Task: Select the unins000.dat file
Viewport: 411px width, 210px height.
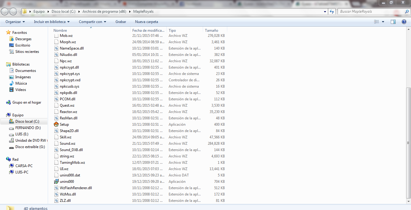Action: tap(70, 175)
